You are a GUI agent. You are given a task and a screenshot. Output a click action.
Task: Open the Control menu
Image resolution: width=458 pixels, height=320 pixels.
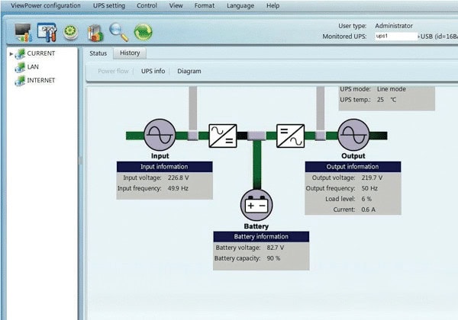(147, 5)
